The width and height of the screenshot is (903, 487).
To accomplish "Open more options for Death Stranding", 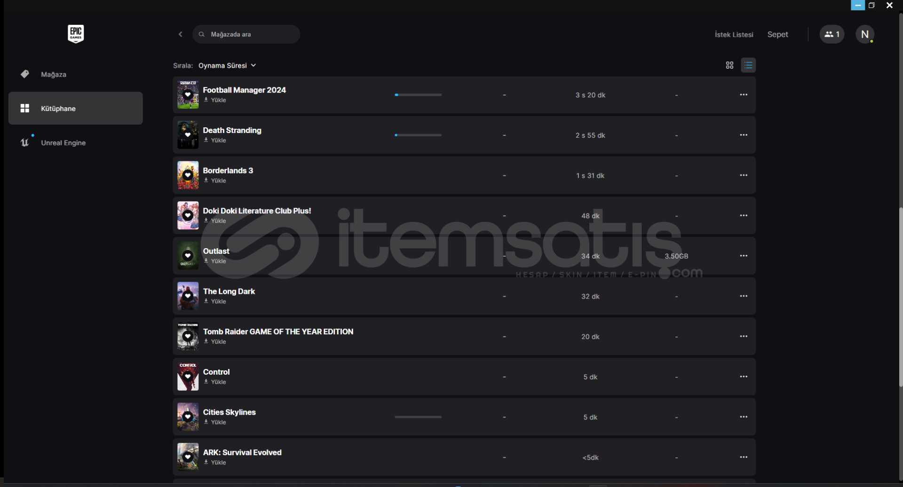I will tap(744, 135).
